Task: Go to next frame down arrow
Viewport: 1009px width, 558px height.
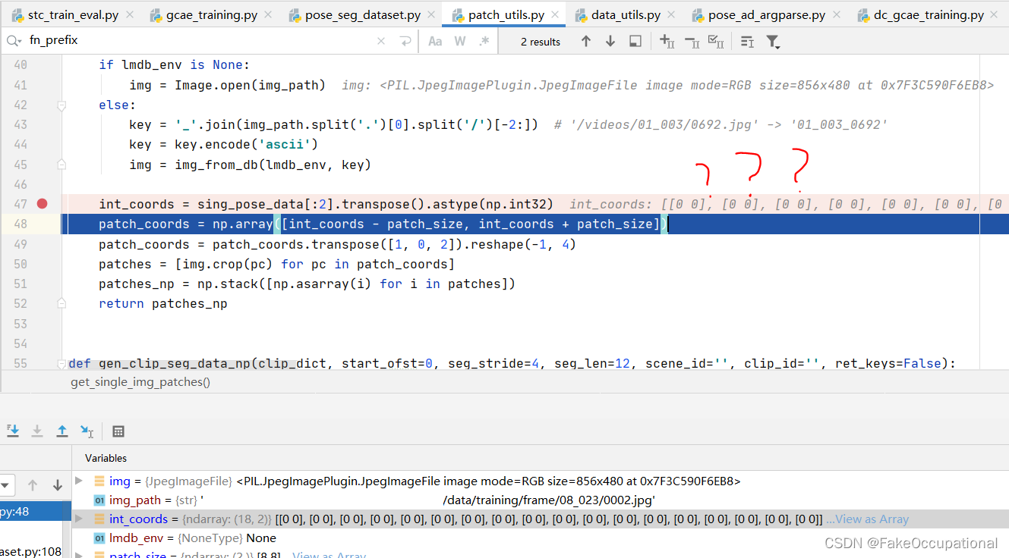Action: point(58,485)
